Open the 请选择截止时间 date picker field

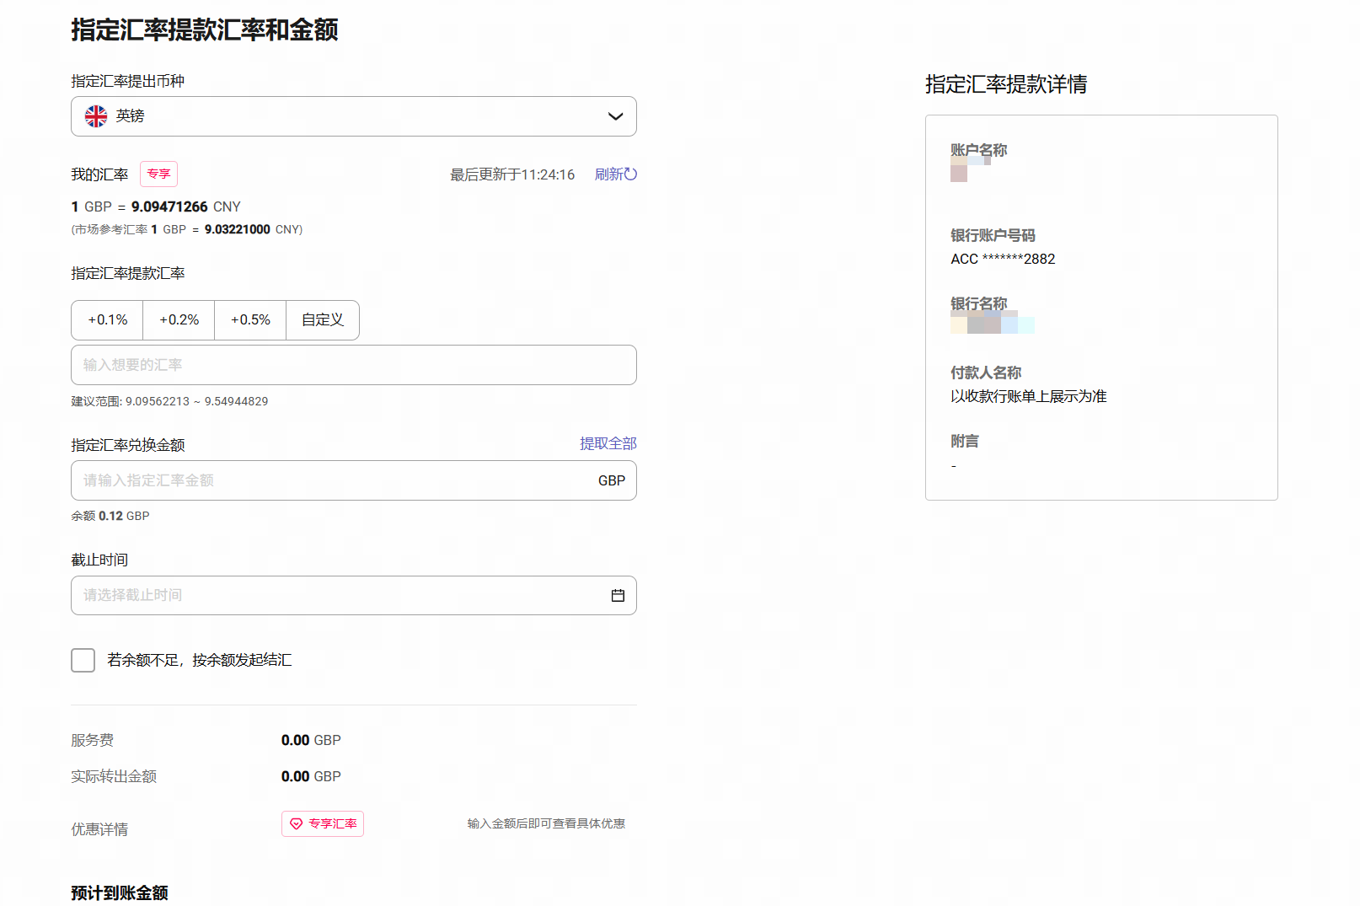point(353,595)
